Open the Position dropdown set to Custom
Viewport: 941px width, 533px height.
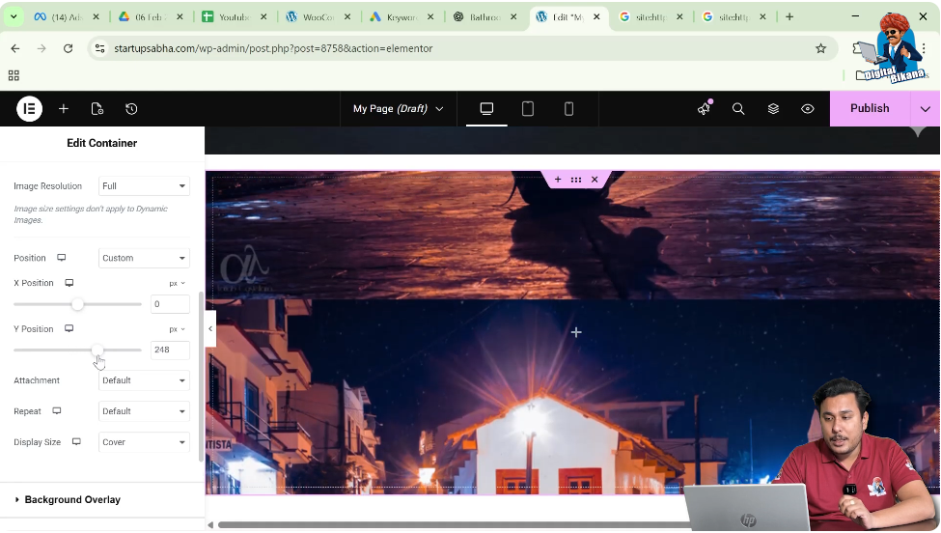144,258
